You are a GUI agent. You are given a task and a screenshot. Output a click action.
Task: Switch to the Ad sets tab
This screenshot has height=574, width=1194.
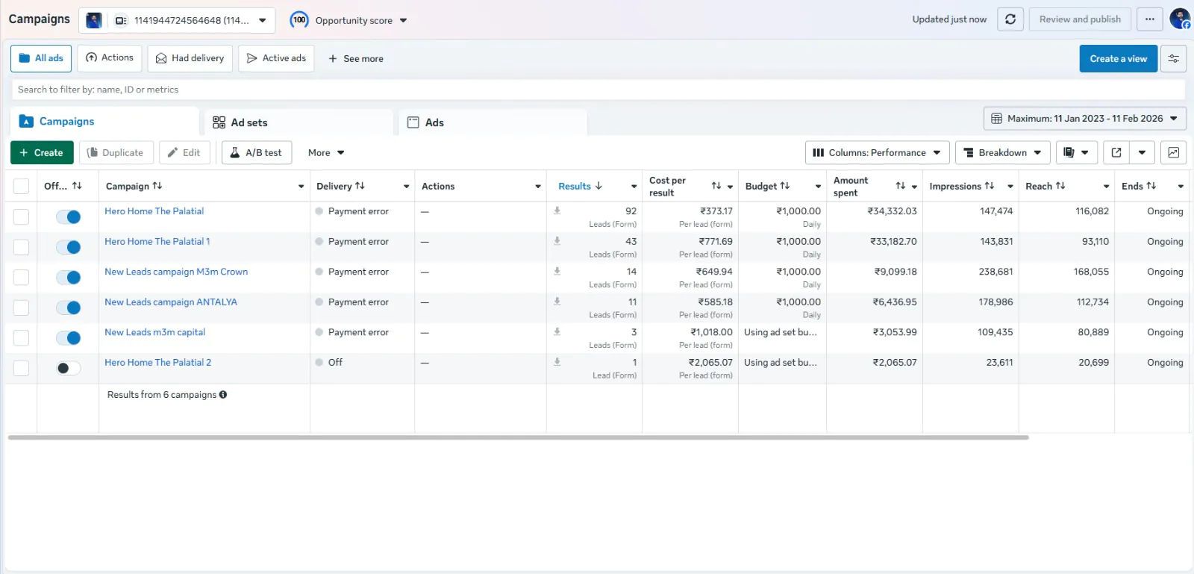298,122
